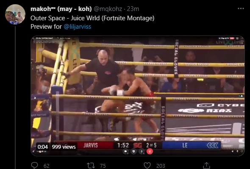
Task: Click the 999 views label on video
Action: [x=64, y=147]
